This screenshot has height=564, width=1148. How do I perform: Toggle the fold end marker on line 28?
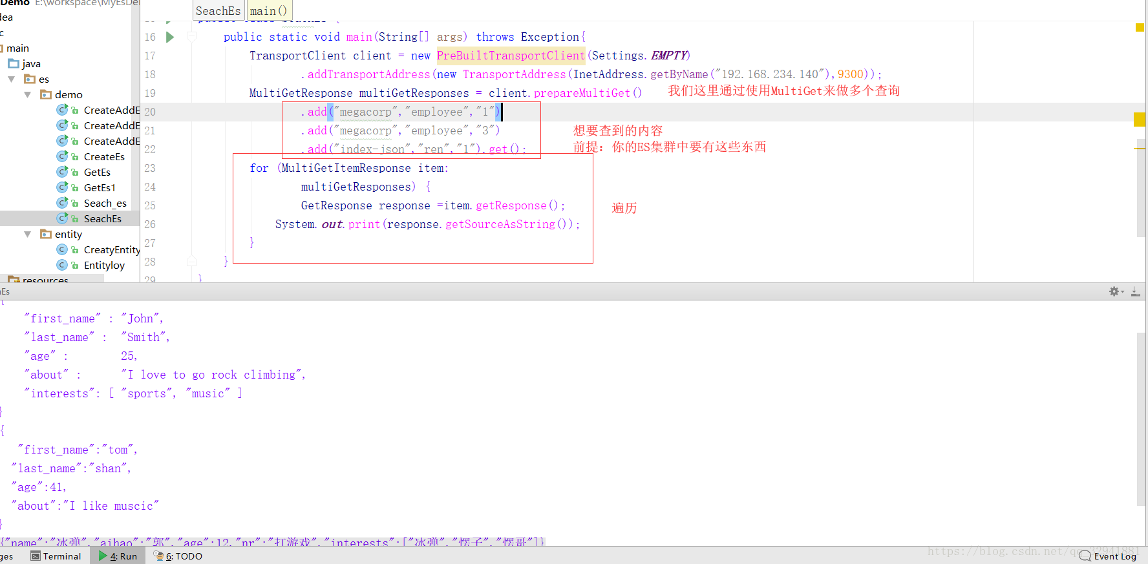(191, 261)
